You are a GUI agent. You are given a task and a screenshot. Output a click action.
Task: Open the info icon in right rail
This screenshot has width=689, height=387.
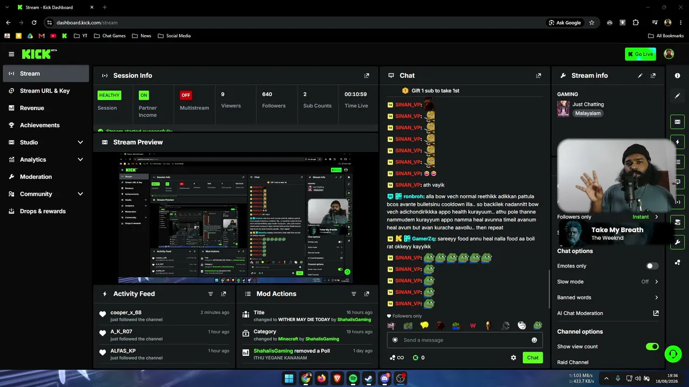pos(677,76)
